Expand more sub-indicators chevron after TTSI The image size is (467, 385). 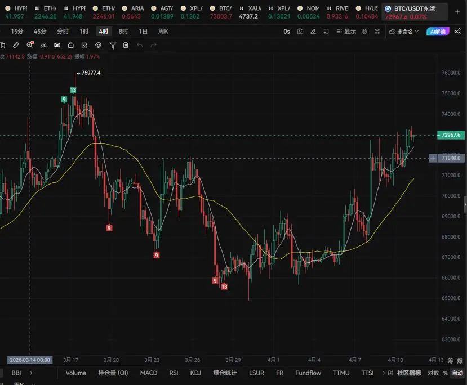(384, 373)
